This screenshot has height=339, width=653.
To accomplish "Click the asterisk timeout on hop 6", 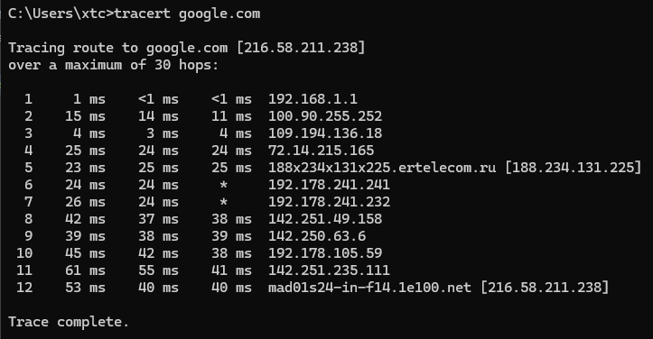I will (224, 185).
